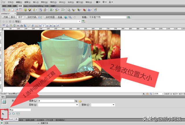
Task: Open the zoom level 100% selector
Action: point(158,94)
